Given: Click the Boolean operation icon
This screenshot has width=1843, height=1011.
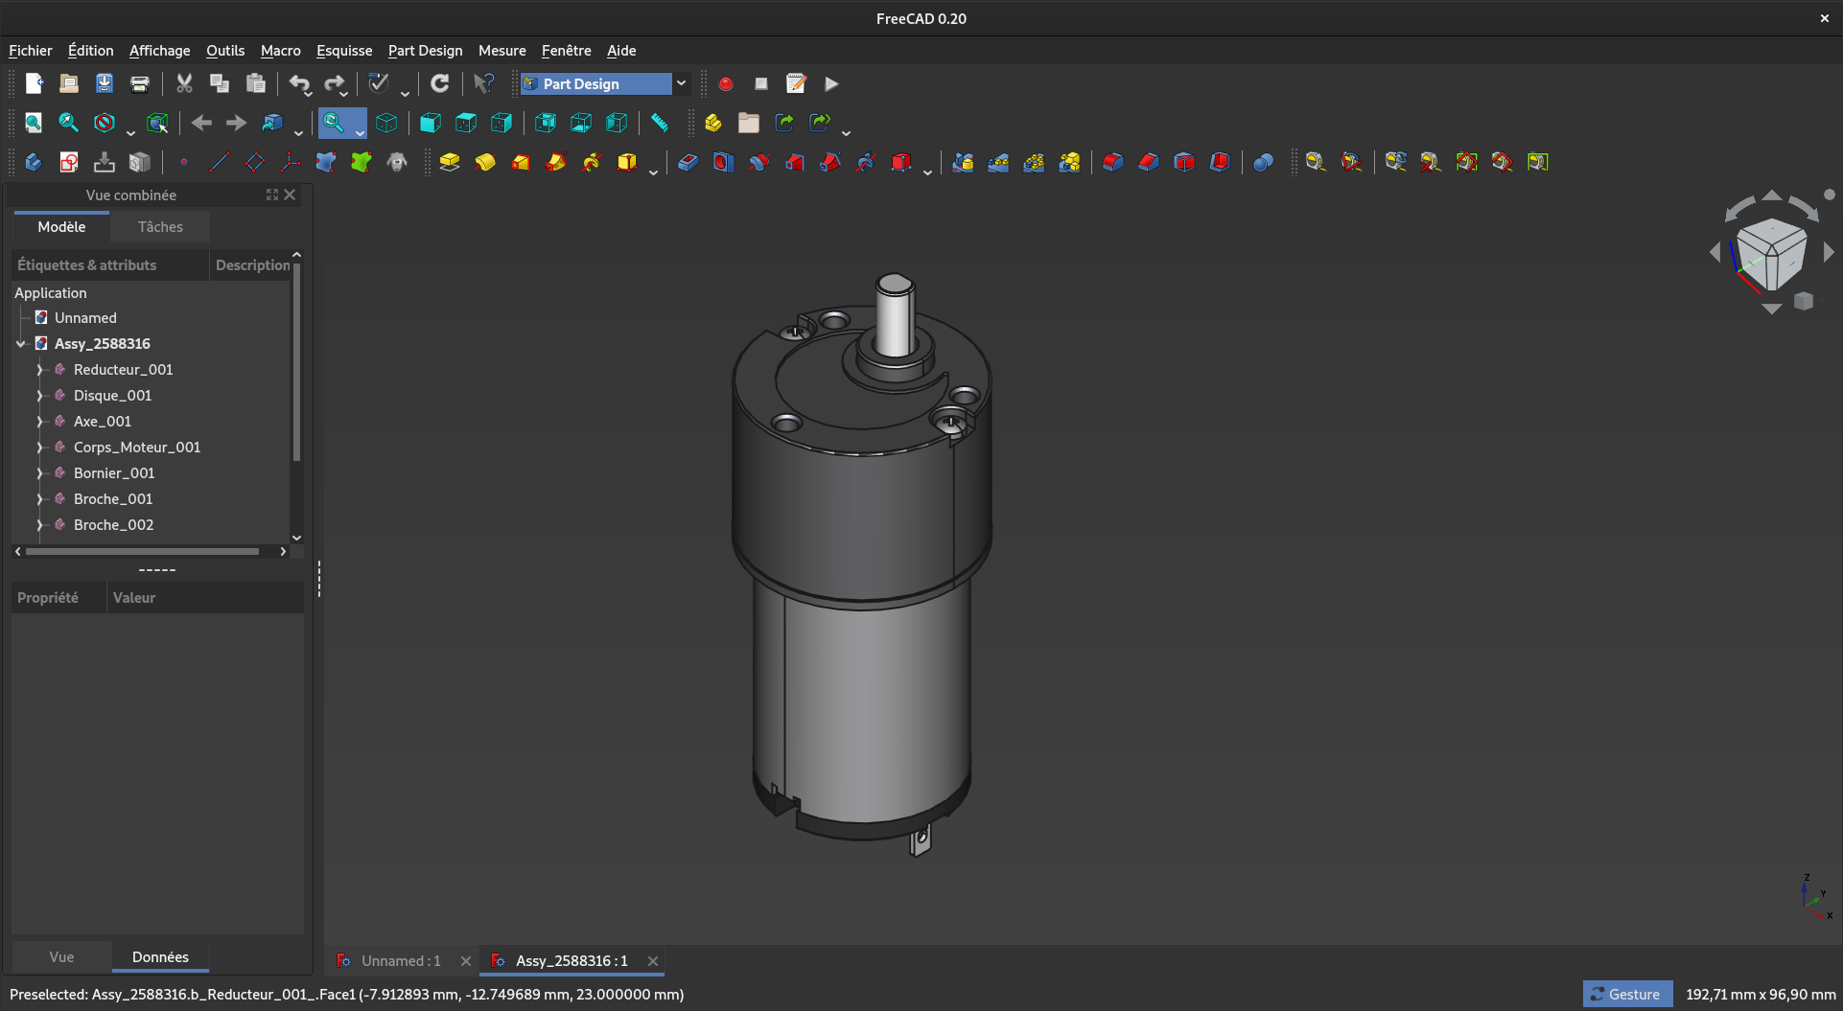Looking at the screenshot, I should pyautogui.click(x=1264, y=162).
